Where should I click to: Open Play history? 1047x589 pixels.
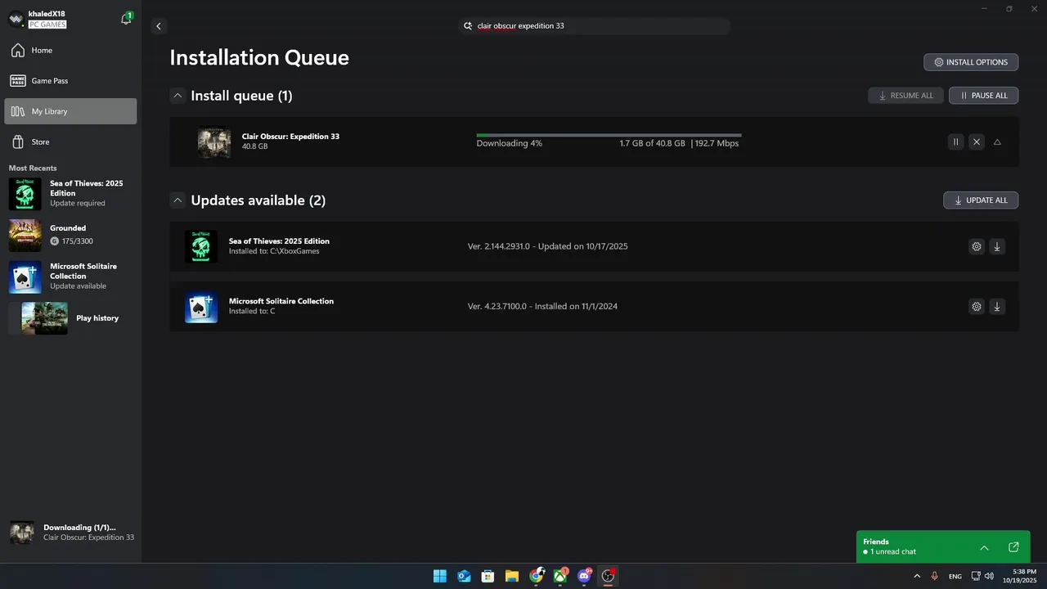click(x=70, y=318)
